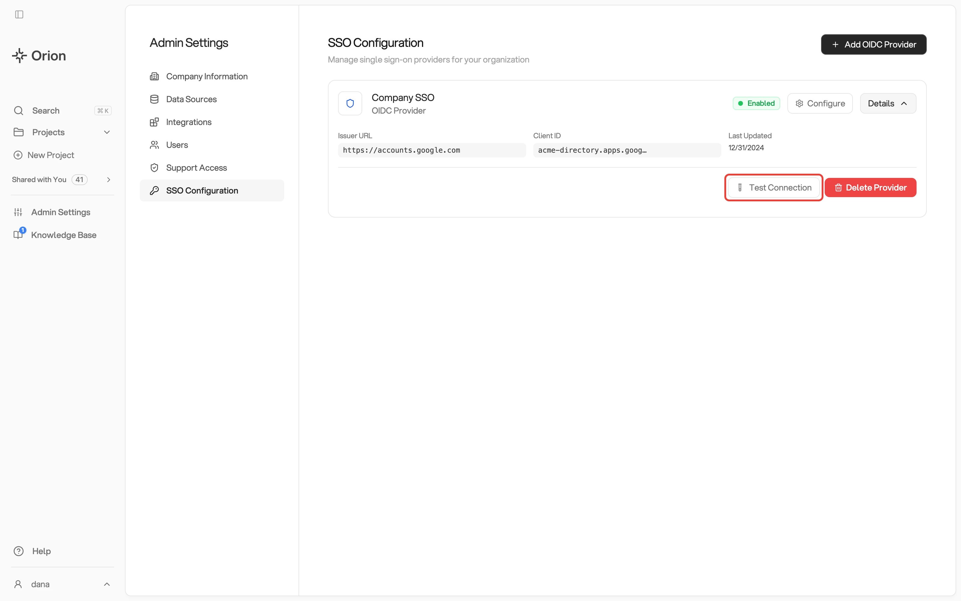Click the ⌘K shortcut hint
This screenshot has height=601, width=961.
pos(103,111)
